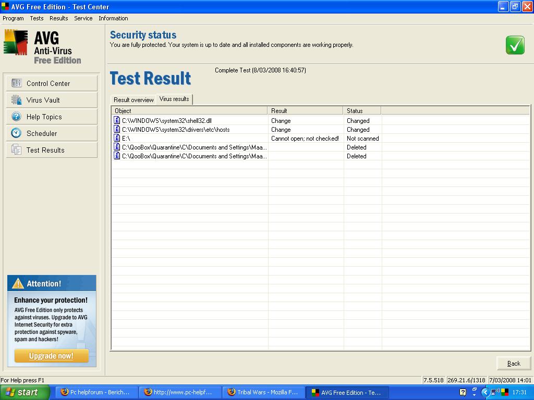Open the Information menu
This screenshot has height=400, width=534.
(113, 18)
